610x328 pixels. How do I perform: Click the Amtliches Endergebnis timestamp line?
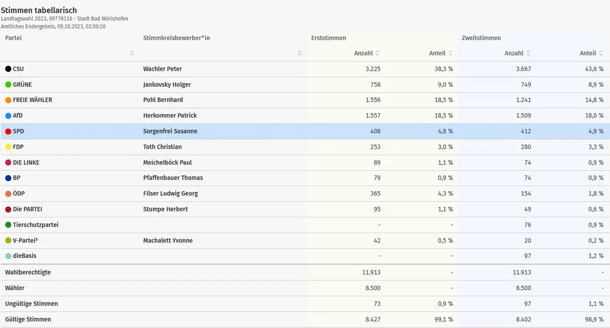[53, 26]
